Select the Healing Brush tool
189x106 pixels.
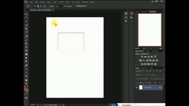click(x=26, y=36)
